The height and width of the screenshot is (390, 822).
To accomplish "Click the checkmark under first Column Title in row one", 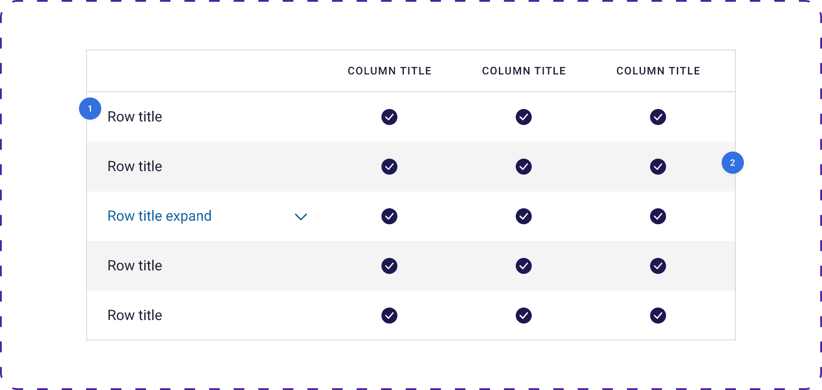I will coord(389,117).
